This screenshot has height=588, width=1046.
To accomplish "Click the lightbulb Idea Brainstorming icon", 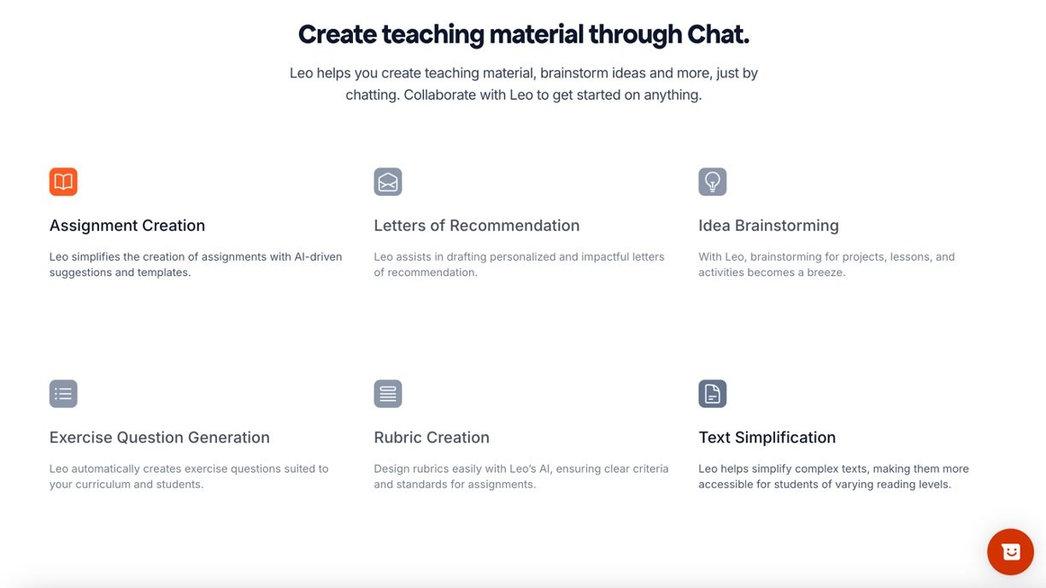I will [x=713, y=182].
